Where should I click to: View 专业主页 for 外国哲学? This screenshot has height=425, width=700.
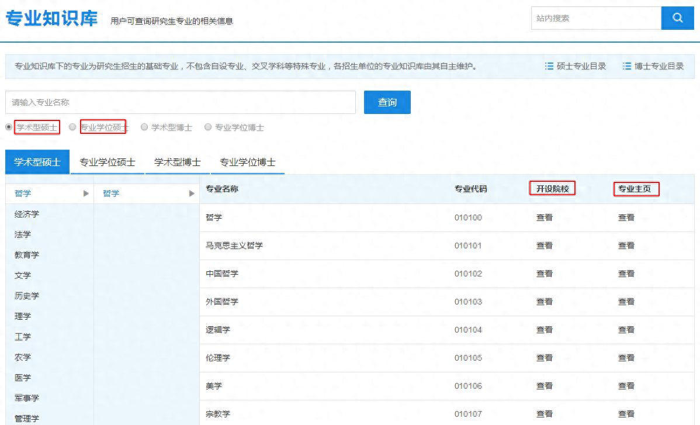(626, 302)
